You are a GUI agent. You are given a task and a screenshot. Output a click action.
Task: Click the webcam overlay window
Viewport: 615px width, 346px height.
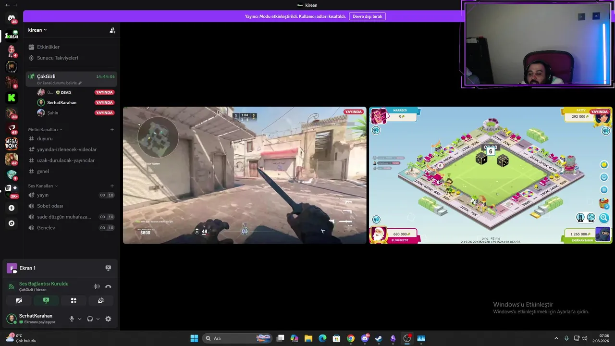[x=537, y=45]
